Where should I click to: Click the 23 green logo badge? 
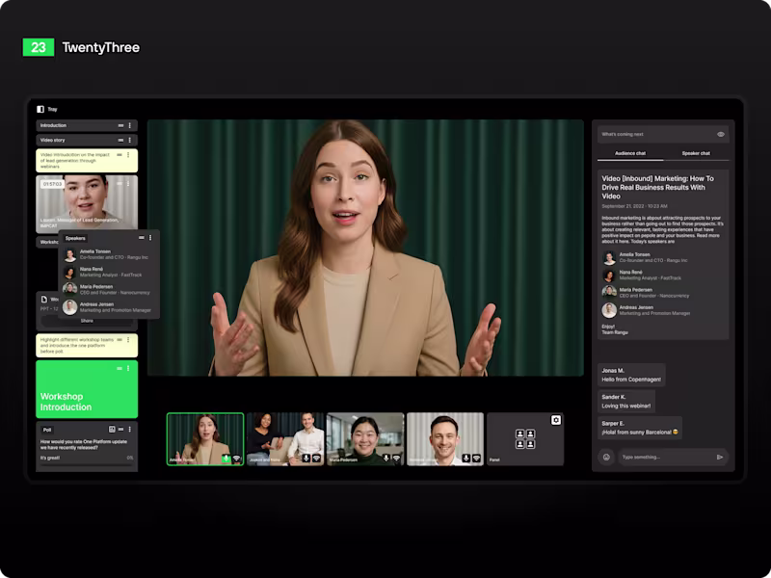39,47
